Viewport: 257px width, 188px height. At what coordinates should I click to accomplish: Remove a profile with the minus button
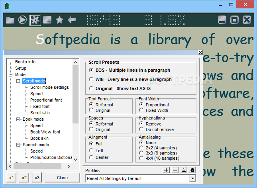pyautogui.click(x=175, y=170)
